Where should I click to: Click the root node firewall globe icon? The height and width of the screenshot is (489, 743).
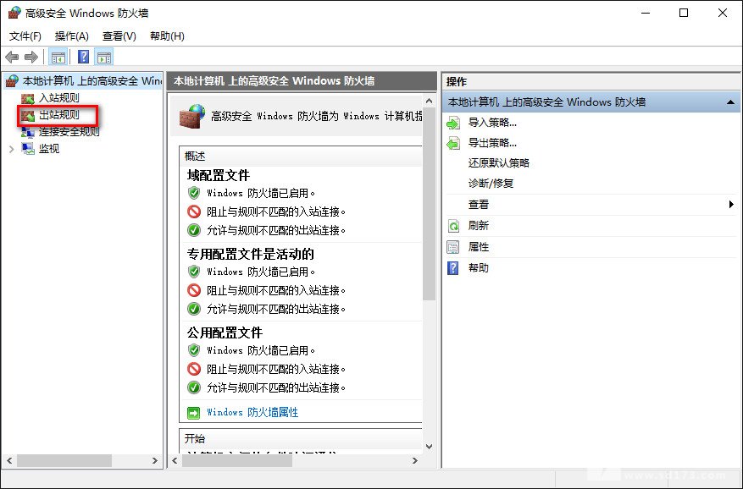(12, 81)
